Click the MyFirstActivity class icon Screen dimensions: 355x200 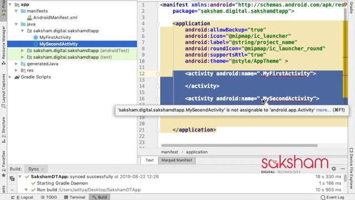[x=35, y=37]
